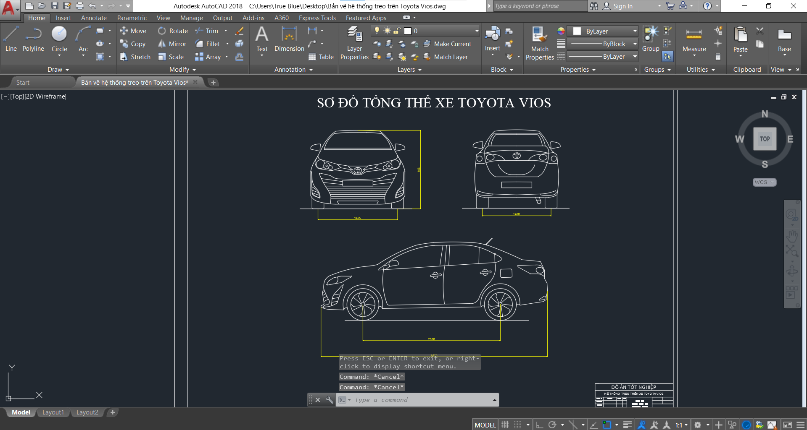Expand the Utilities panel
Screen dimensions: 807x430
coord(701,70)
